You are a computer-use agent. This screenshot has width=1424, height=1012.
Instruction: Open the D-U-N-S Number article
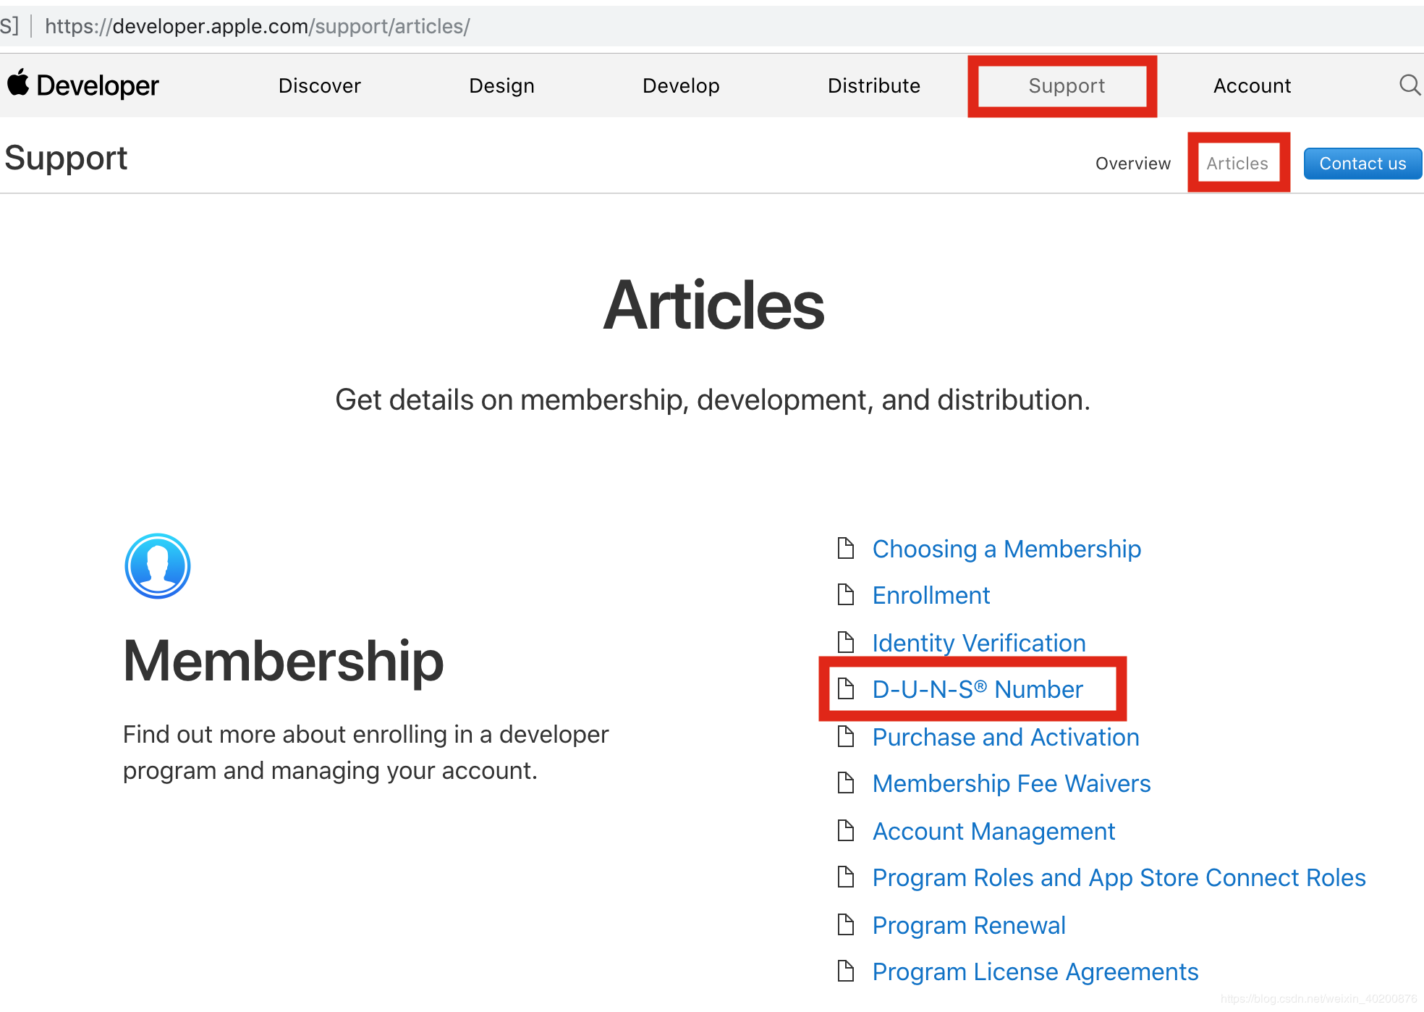pos(978,689)
